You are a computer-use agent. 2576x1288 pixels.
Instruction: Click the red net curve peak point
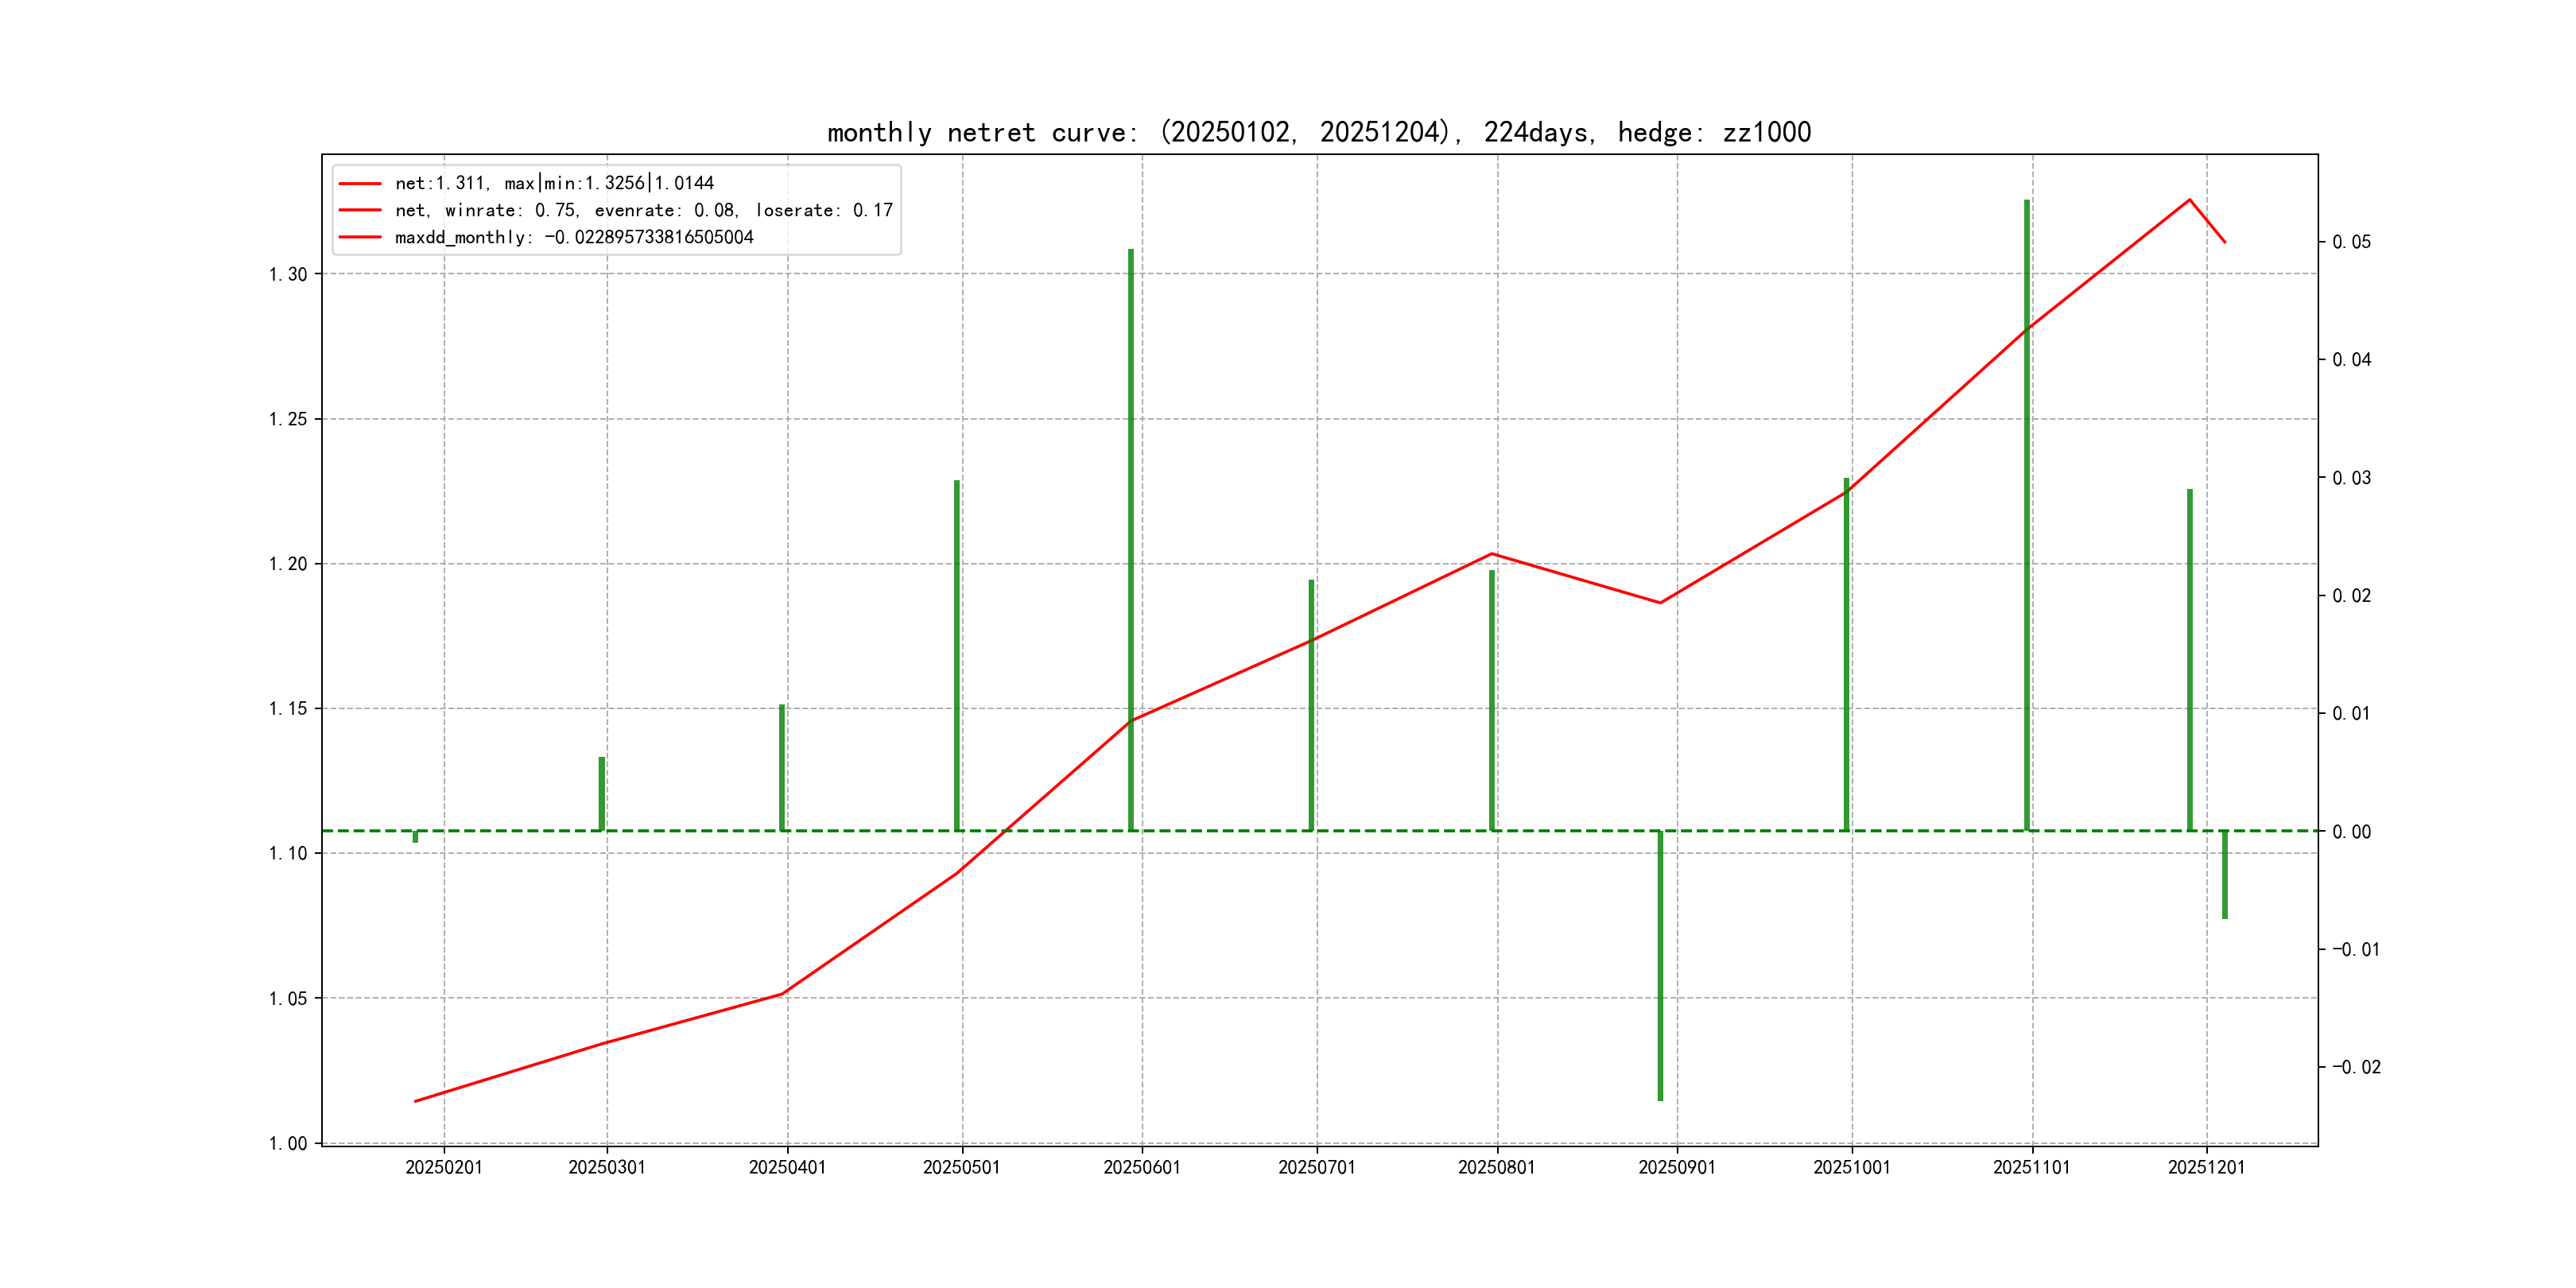2189,200
